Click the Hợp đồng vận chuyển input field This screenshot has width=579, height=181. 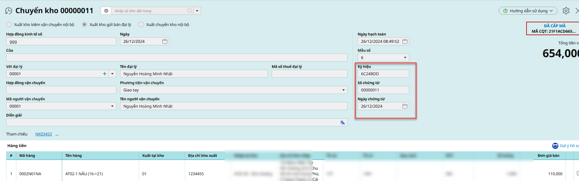[61, 90]
